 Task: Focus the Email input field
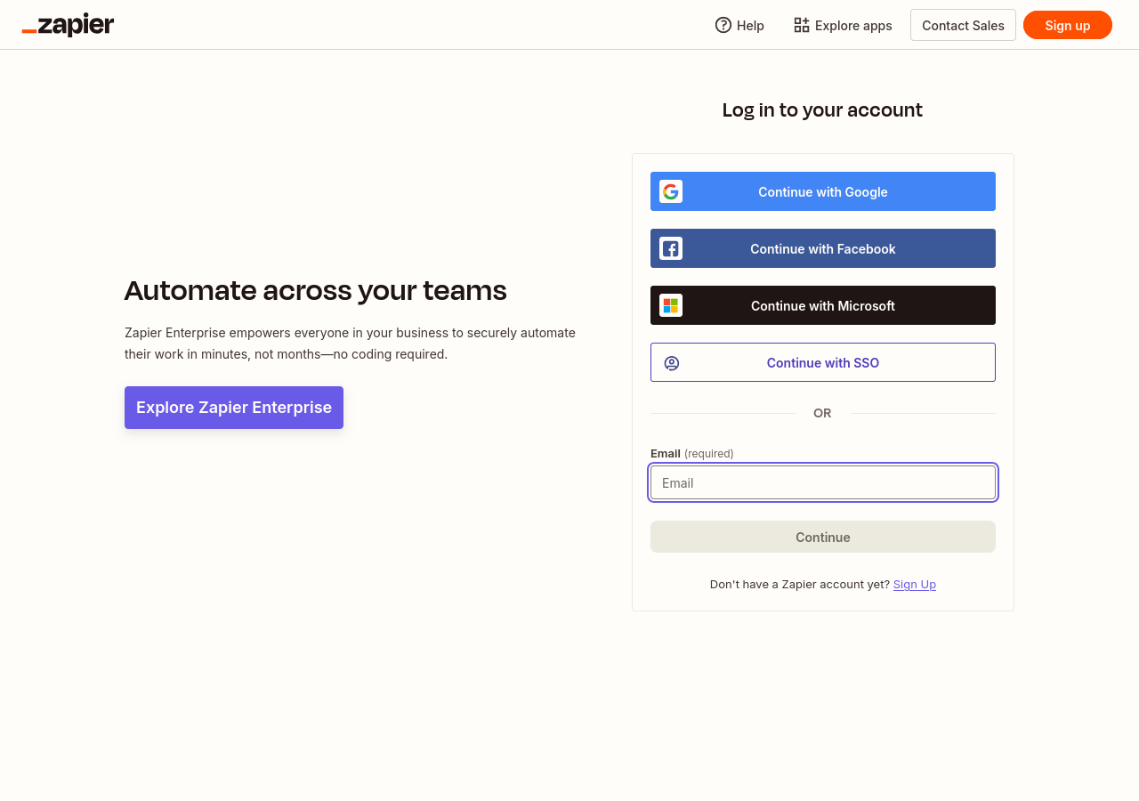822,482
